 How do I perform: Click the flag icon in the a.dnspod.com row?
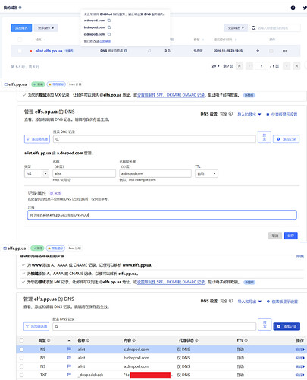pyautogui.click(x=69, y=366)
